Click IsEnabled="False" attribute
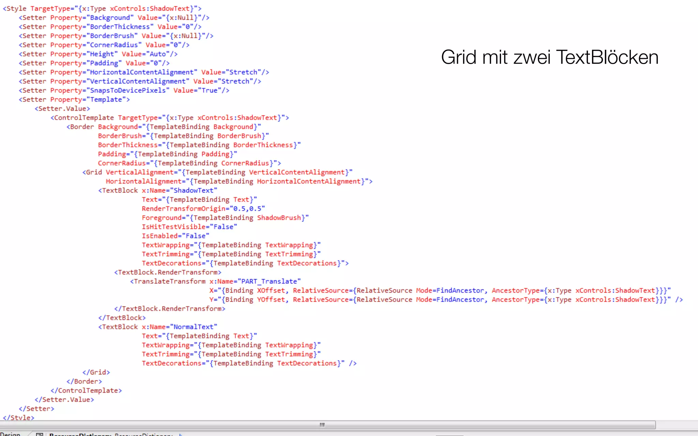This screenshot has height=436, width=698. point(176,236)
